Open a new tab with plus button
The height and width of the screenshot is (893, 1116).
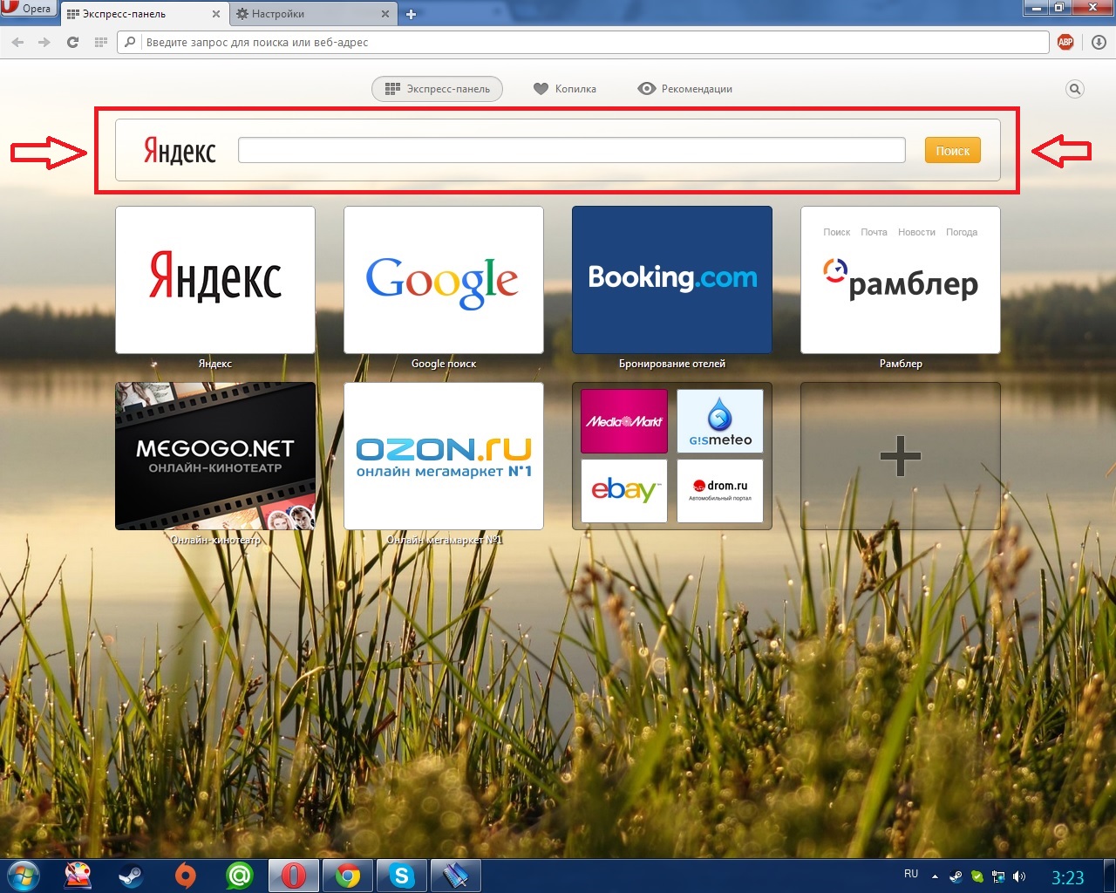coord(412,14)
